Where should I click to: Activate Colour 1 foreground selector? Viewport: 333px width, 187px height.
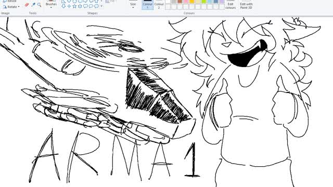pyautogui.click(x=147, y=5)
